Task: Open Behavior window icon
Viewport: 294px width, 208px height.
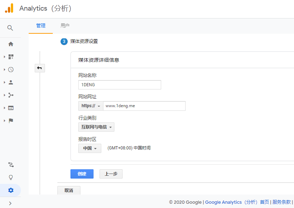Action: (x=11, y=108)
